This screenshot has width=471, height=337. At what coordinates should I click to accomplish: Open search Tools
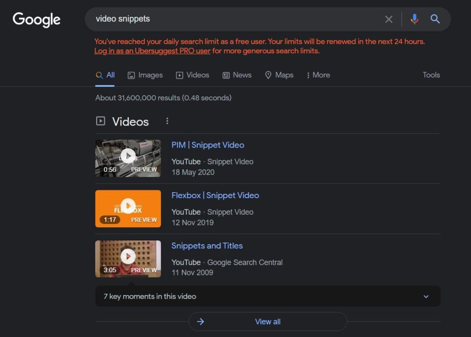tap(431, 75)
